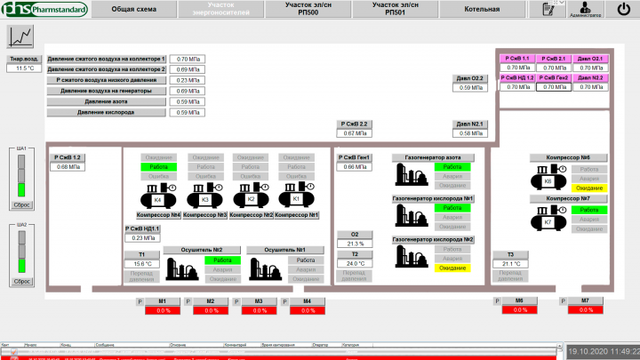This screenshot has height=360, width=640.
Task: Click the Компрессор №6 header
Action: pyautogui.click(x=568, y=157)
